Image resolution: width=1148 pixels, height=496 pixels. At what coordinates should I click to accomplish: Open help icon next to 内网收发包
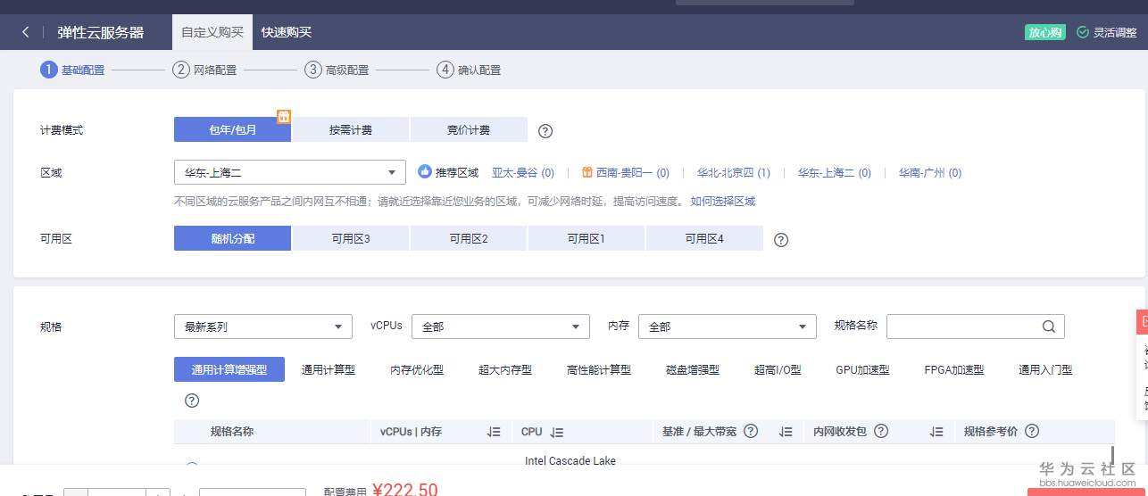click(881, 431)
